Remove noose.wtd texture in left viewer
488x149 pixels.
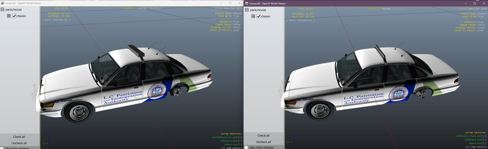tap(240, 145)
